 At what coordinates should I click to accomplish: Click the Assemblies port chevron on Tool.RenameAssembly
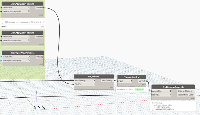[x=170, y=91]
